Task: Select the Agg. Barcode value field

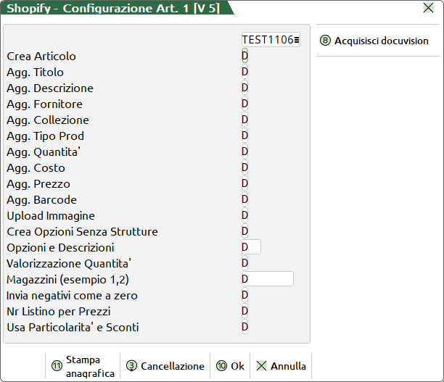Action: 245,200
